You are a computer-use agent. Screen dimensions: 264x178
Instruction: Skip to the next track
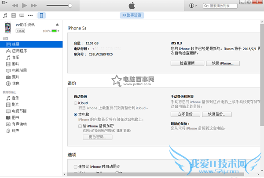(x=35, y=5)
